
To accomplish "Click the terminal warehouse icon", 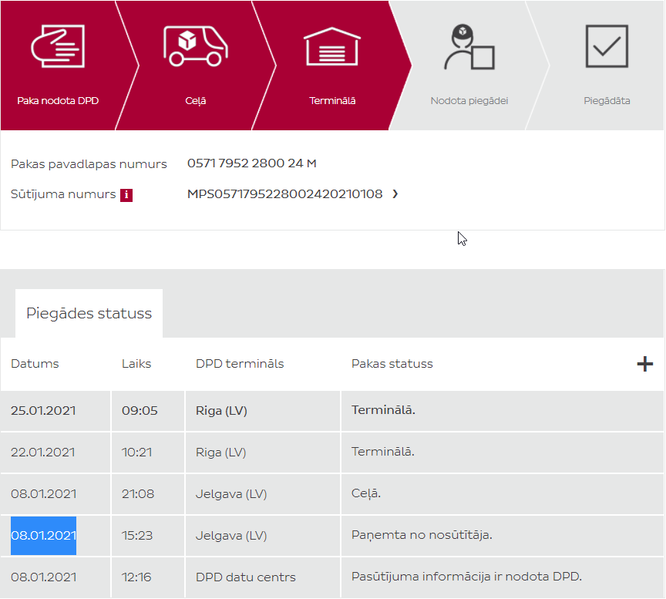I will 332,46.
